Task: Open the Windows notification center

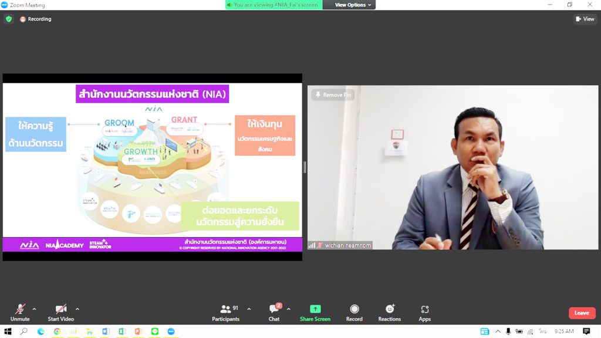Action: [x=586, y=331]
